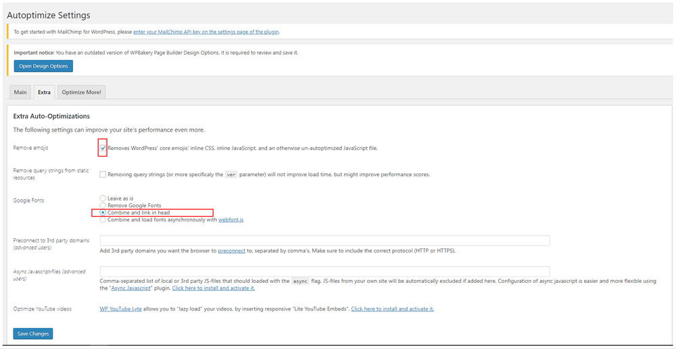Choose the Remove Google Fonts option
Viewport: 676px width, 349px height.
[103, 205]
